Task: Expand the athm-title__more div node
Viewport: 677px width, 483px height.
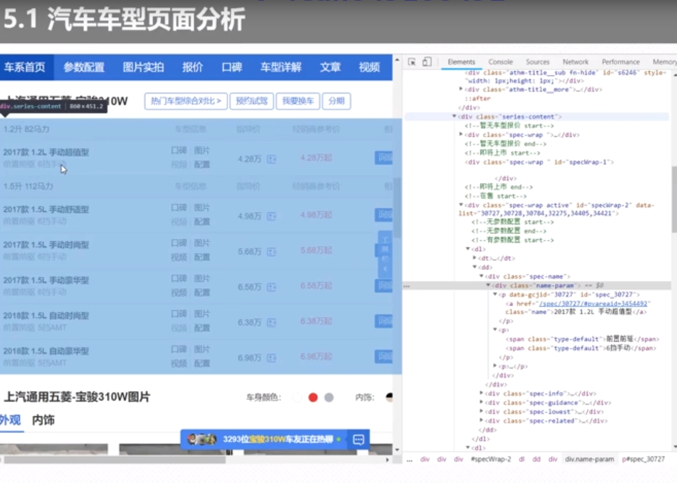Action: 461,89
